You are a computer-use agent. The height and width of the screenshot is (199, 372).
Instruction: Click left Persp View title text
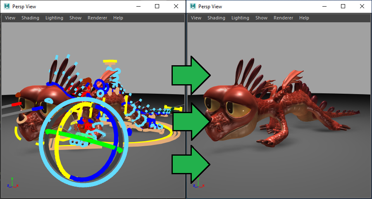[24, 7]
